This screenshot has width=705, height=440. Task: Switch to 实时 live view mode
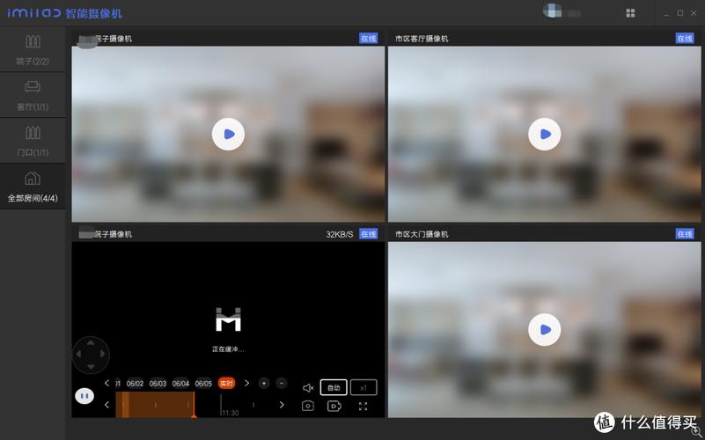(x=226, y=384)
